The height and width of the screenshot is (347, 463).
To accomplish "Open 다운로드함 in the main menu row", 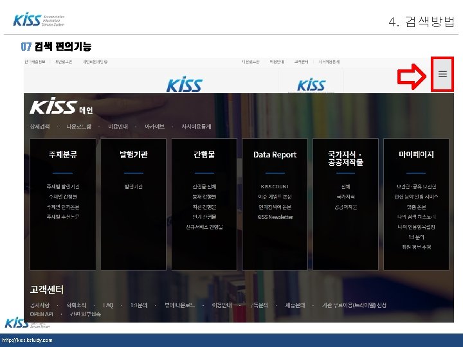I will tap(78, 127).
